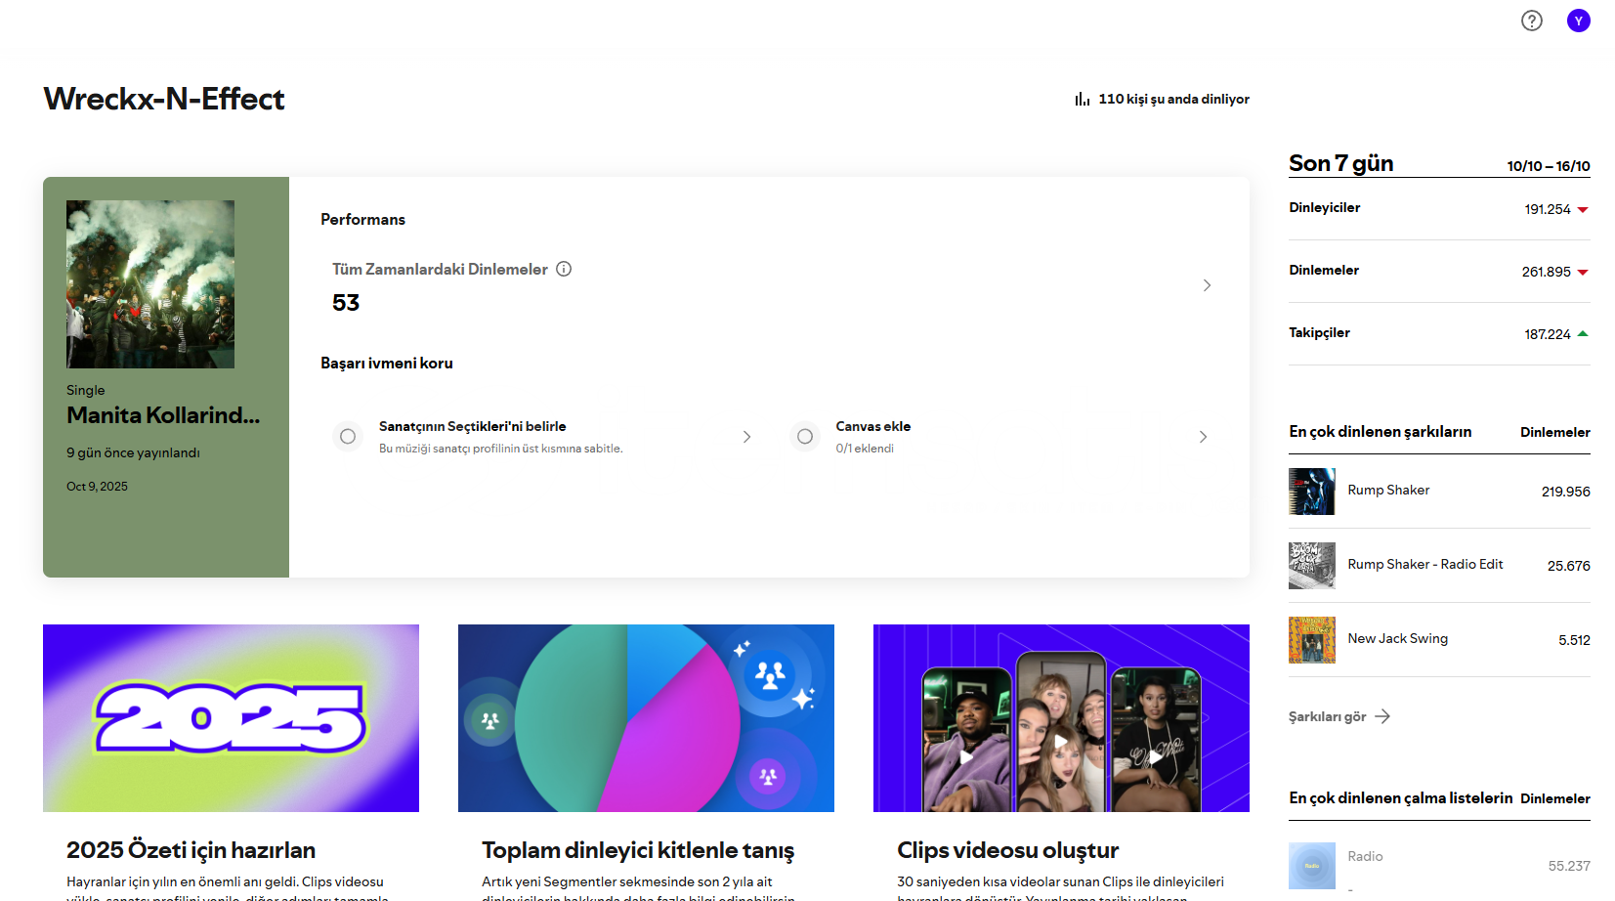
Task: Expand Tüm Zamanlardaki Dinlemeler chevron
Action: tap(1207, 285)
